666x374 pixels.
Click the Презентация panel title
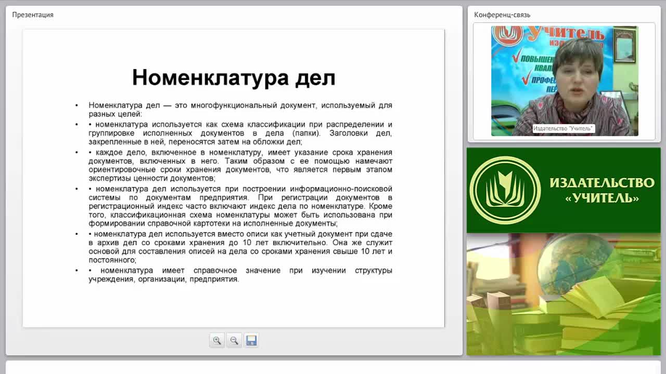click(x=33, y=15)
